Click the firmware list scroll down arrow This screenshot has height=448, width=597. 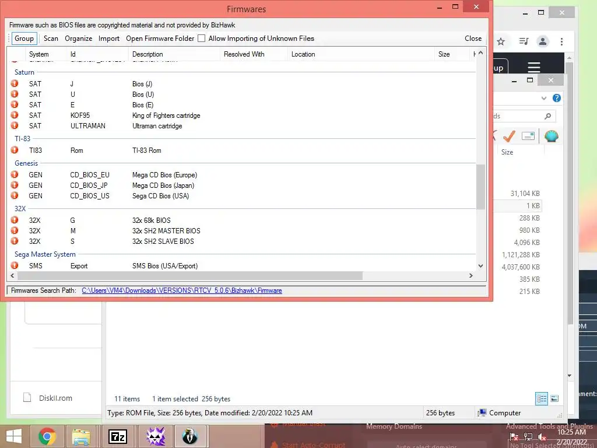[x=480, y=266]
